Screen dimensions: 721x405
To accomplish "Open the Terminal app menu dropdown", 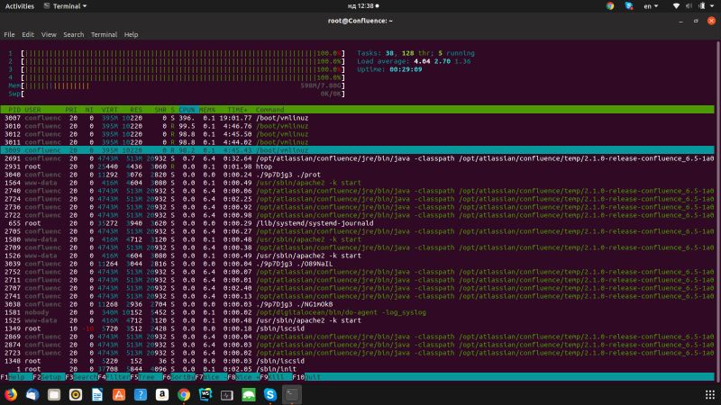I will point(65,6).
